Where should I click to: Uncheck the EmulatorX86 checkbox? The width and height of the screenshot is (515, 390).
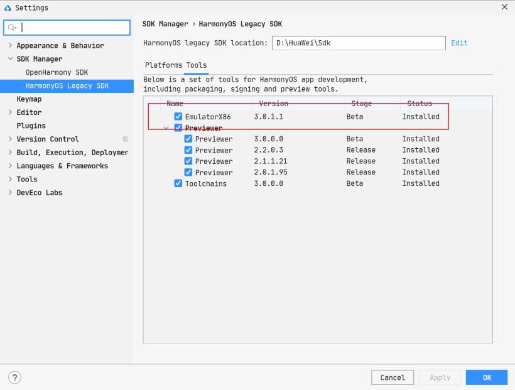pyautogui.click(x=178, y=116)
